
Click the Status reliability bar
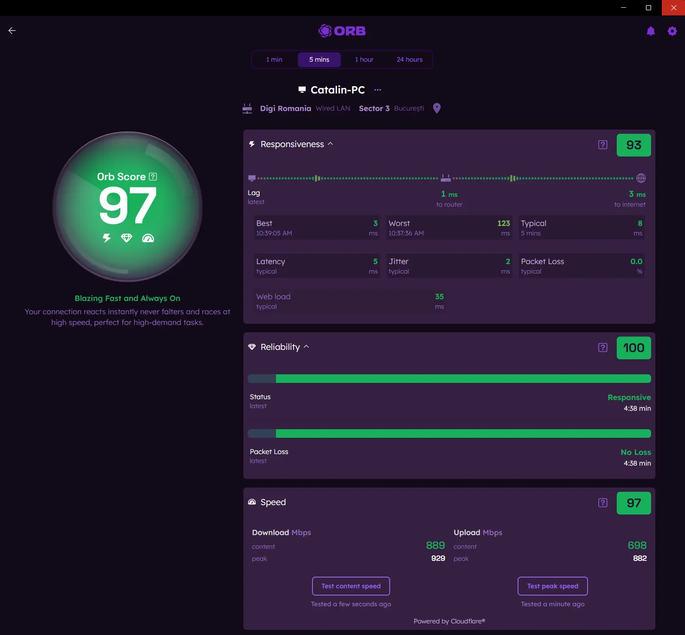point(449,379)
